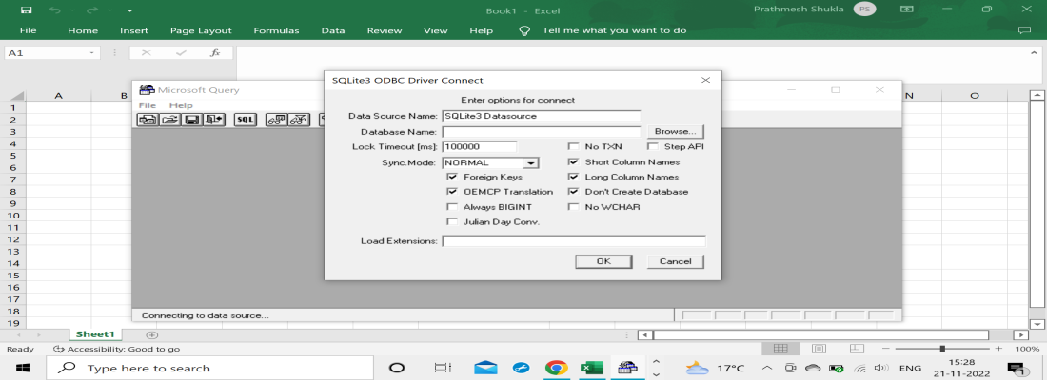Click the zoom slider in the Excel status bar
The width and height of the screenshot is (1047, 380).
coord(941,349)
